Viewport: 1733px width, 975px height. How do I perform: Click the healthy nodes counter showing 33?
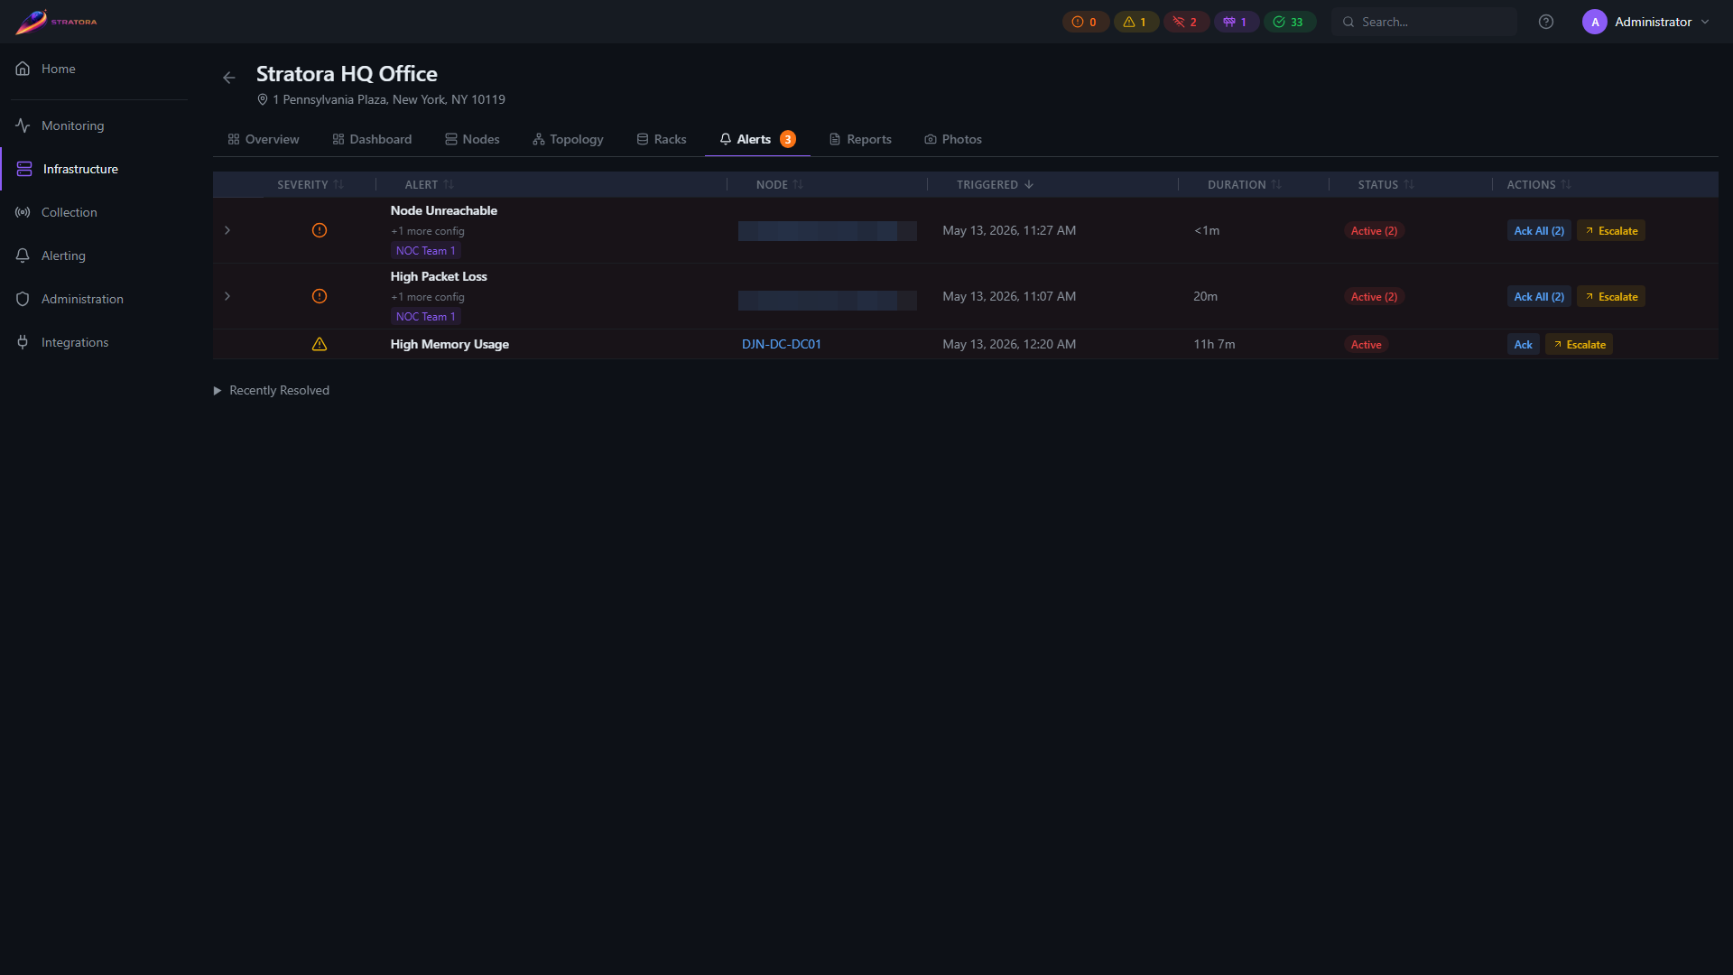(x=1289, y=22)
